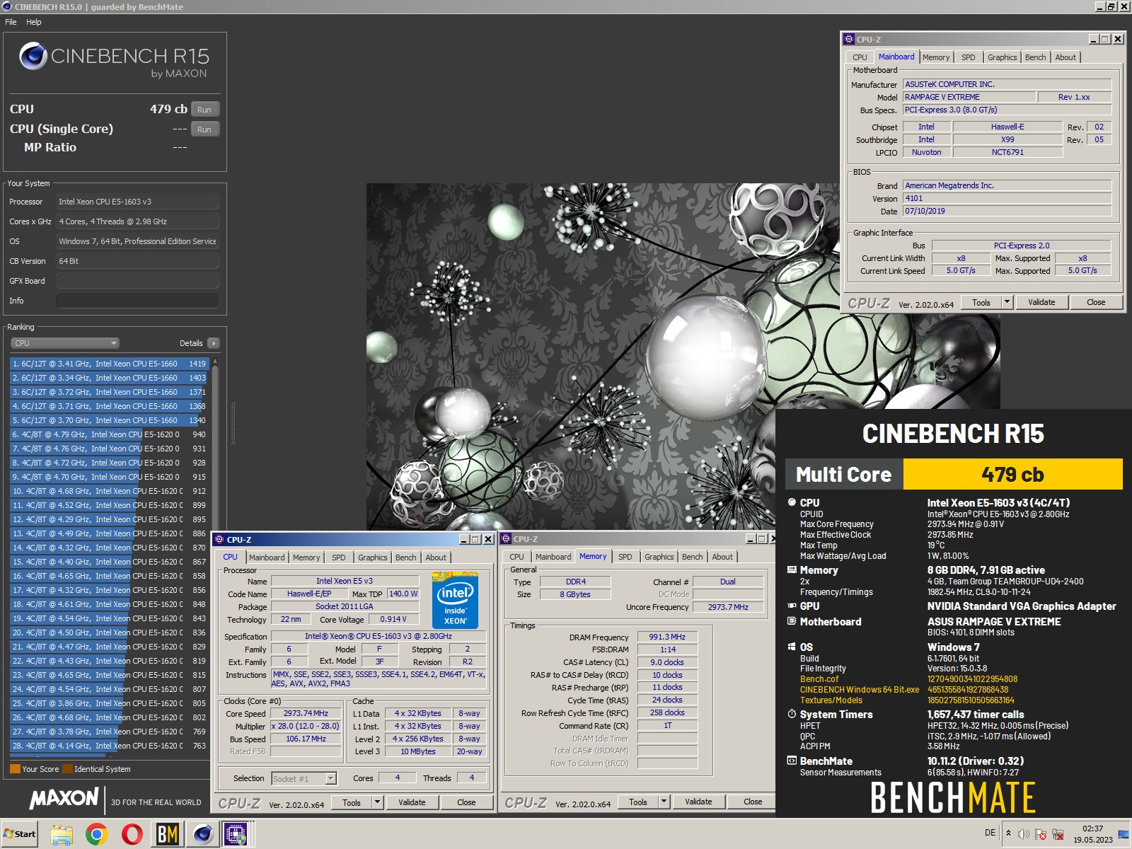Switch to Cinebench via its taskbar icon

203,834
